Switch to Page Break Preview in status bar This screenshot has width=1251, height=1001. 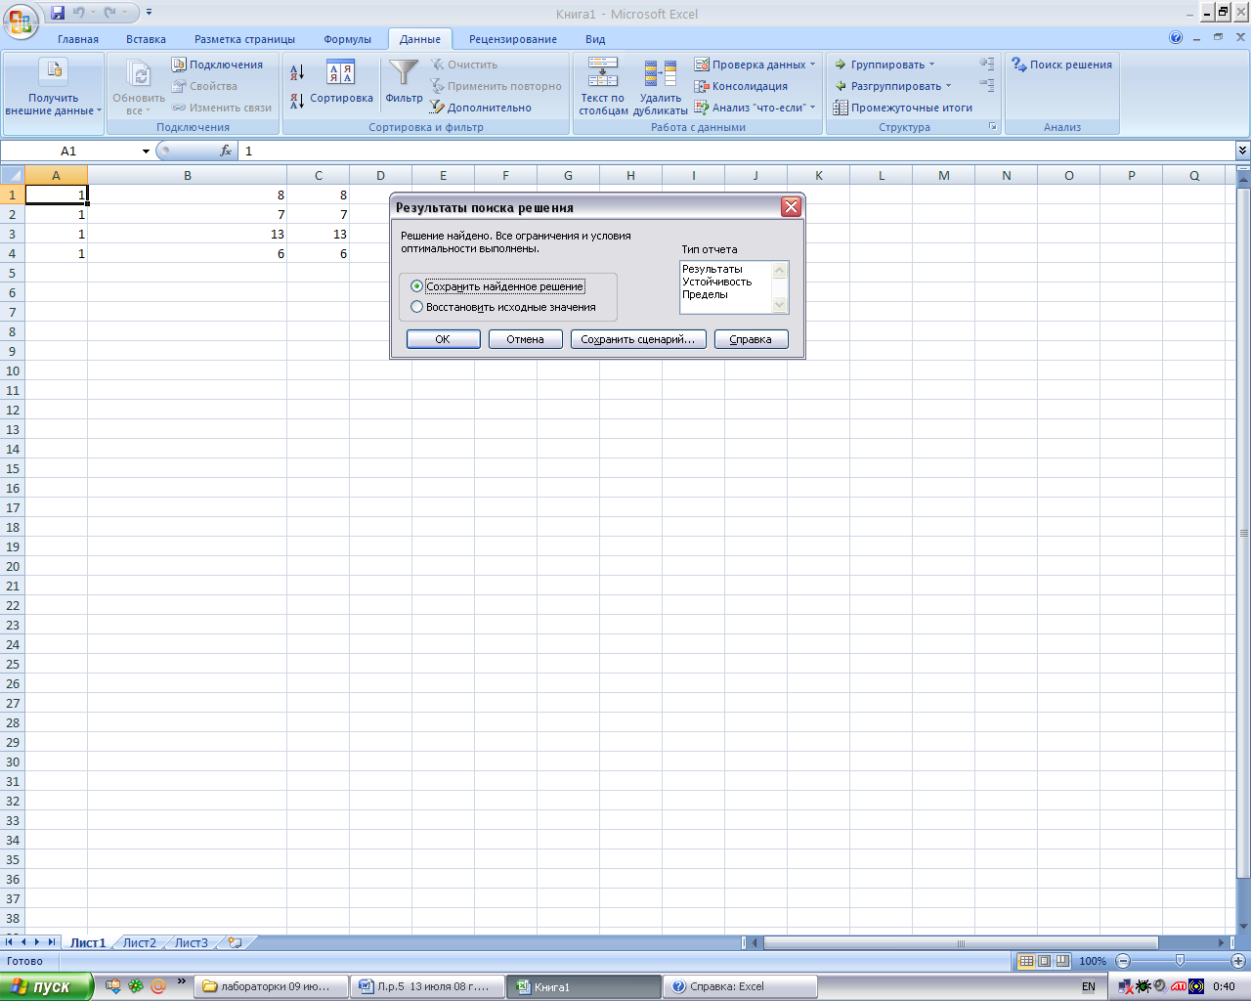pyautogui.click(x=1062, y=961)
